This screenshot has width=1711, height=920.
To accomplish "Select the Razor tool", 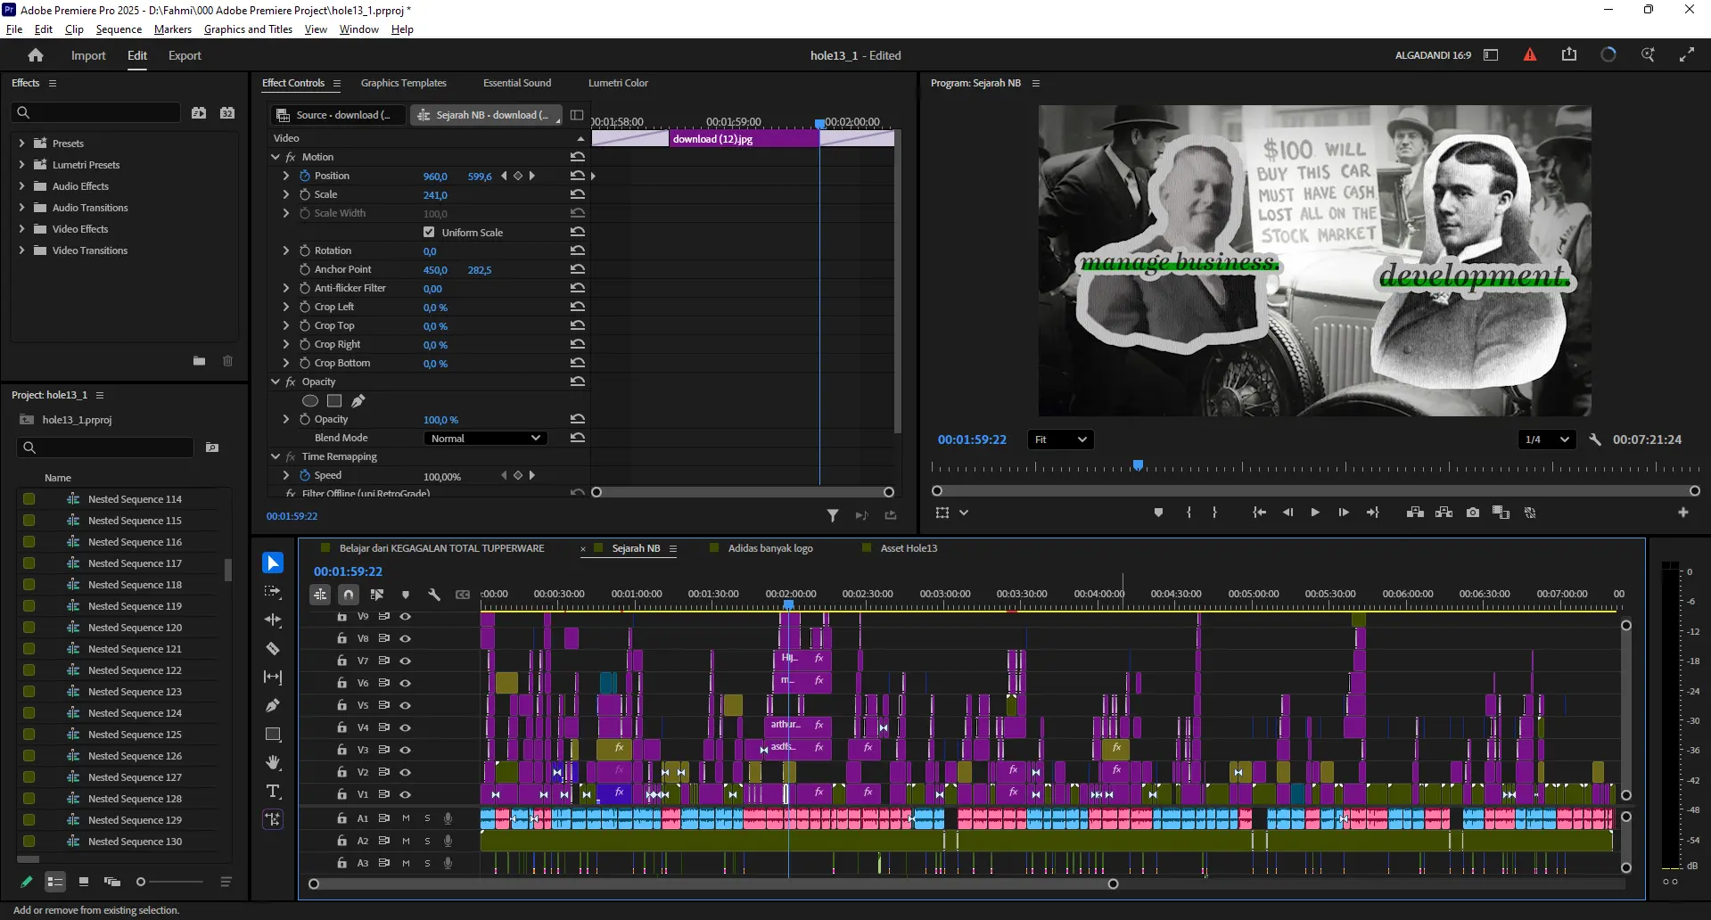I will click(273, 648).
